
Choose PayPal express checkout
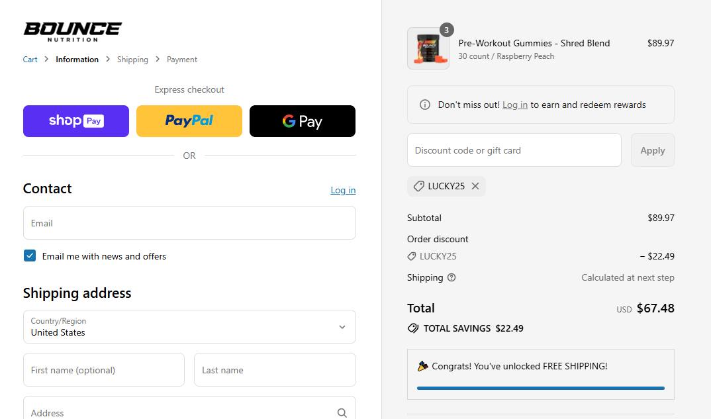coord(189,121)
